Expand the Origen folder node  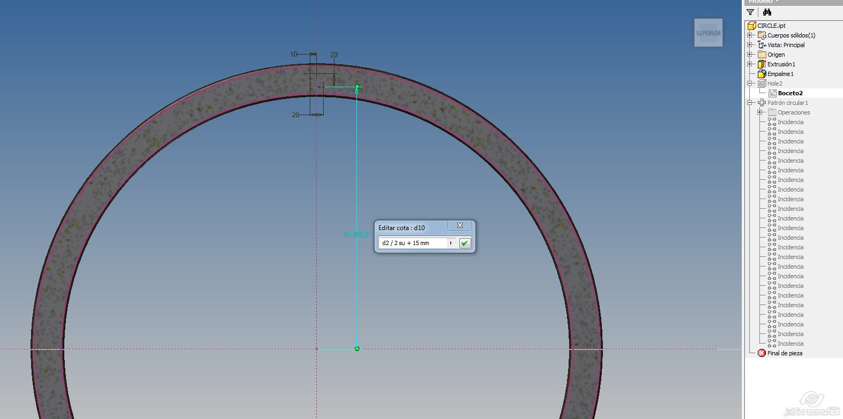click(x=750, y=55)
